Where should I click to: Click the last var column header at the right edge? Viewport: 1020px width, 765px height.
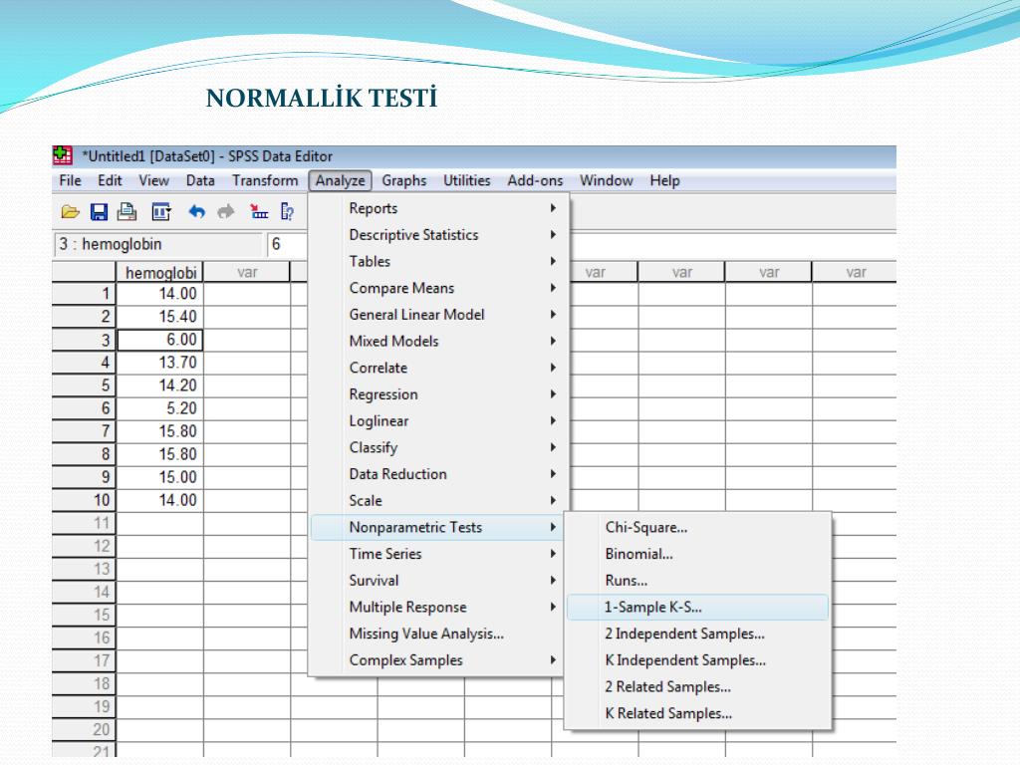855,273
